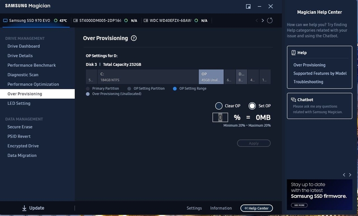Select the ST4000DM005-2DP166 drive tab
The height and width of the screenshot is (216, 358).
click(x=106, y=21)
